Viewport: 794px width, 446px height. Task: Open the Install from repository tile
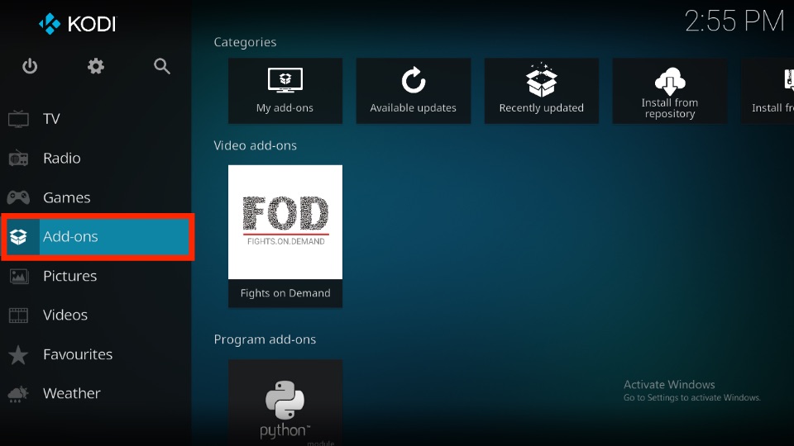click(669, 91)
